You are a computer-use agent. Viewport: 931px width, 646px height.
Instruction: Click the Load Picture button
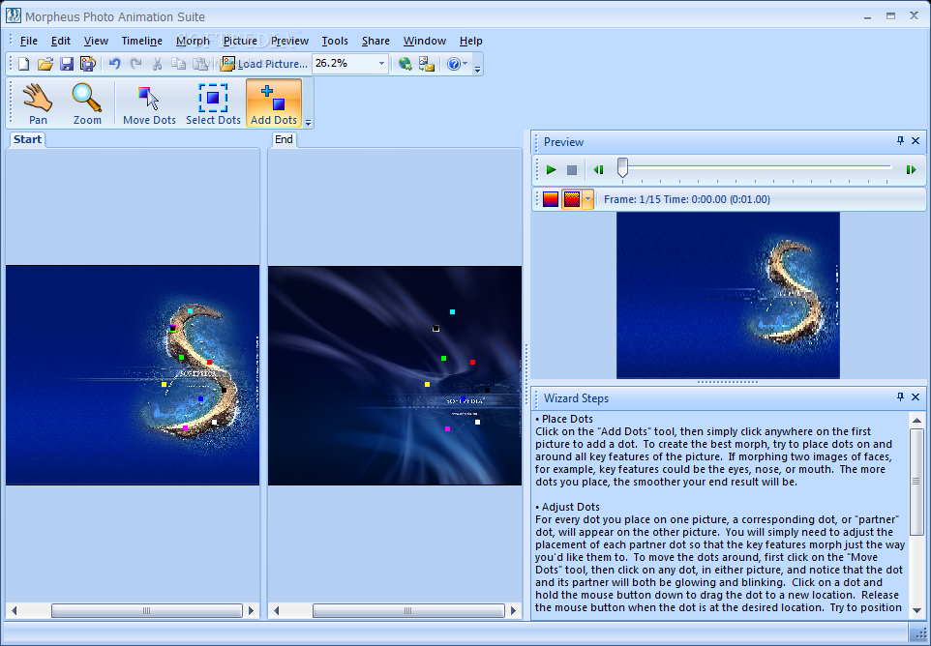coord(263,64)
